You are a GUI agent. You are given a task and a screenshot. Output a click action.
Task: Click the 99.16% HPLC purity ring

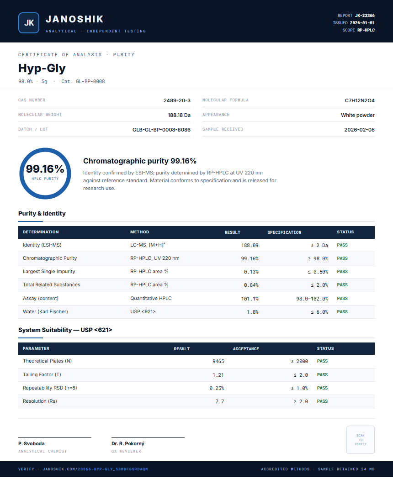click(x=45, y=174)
